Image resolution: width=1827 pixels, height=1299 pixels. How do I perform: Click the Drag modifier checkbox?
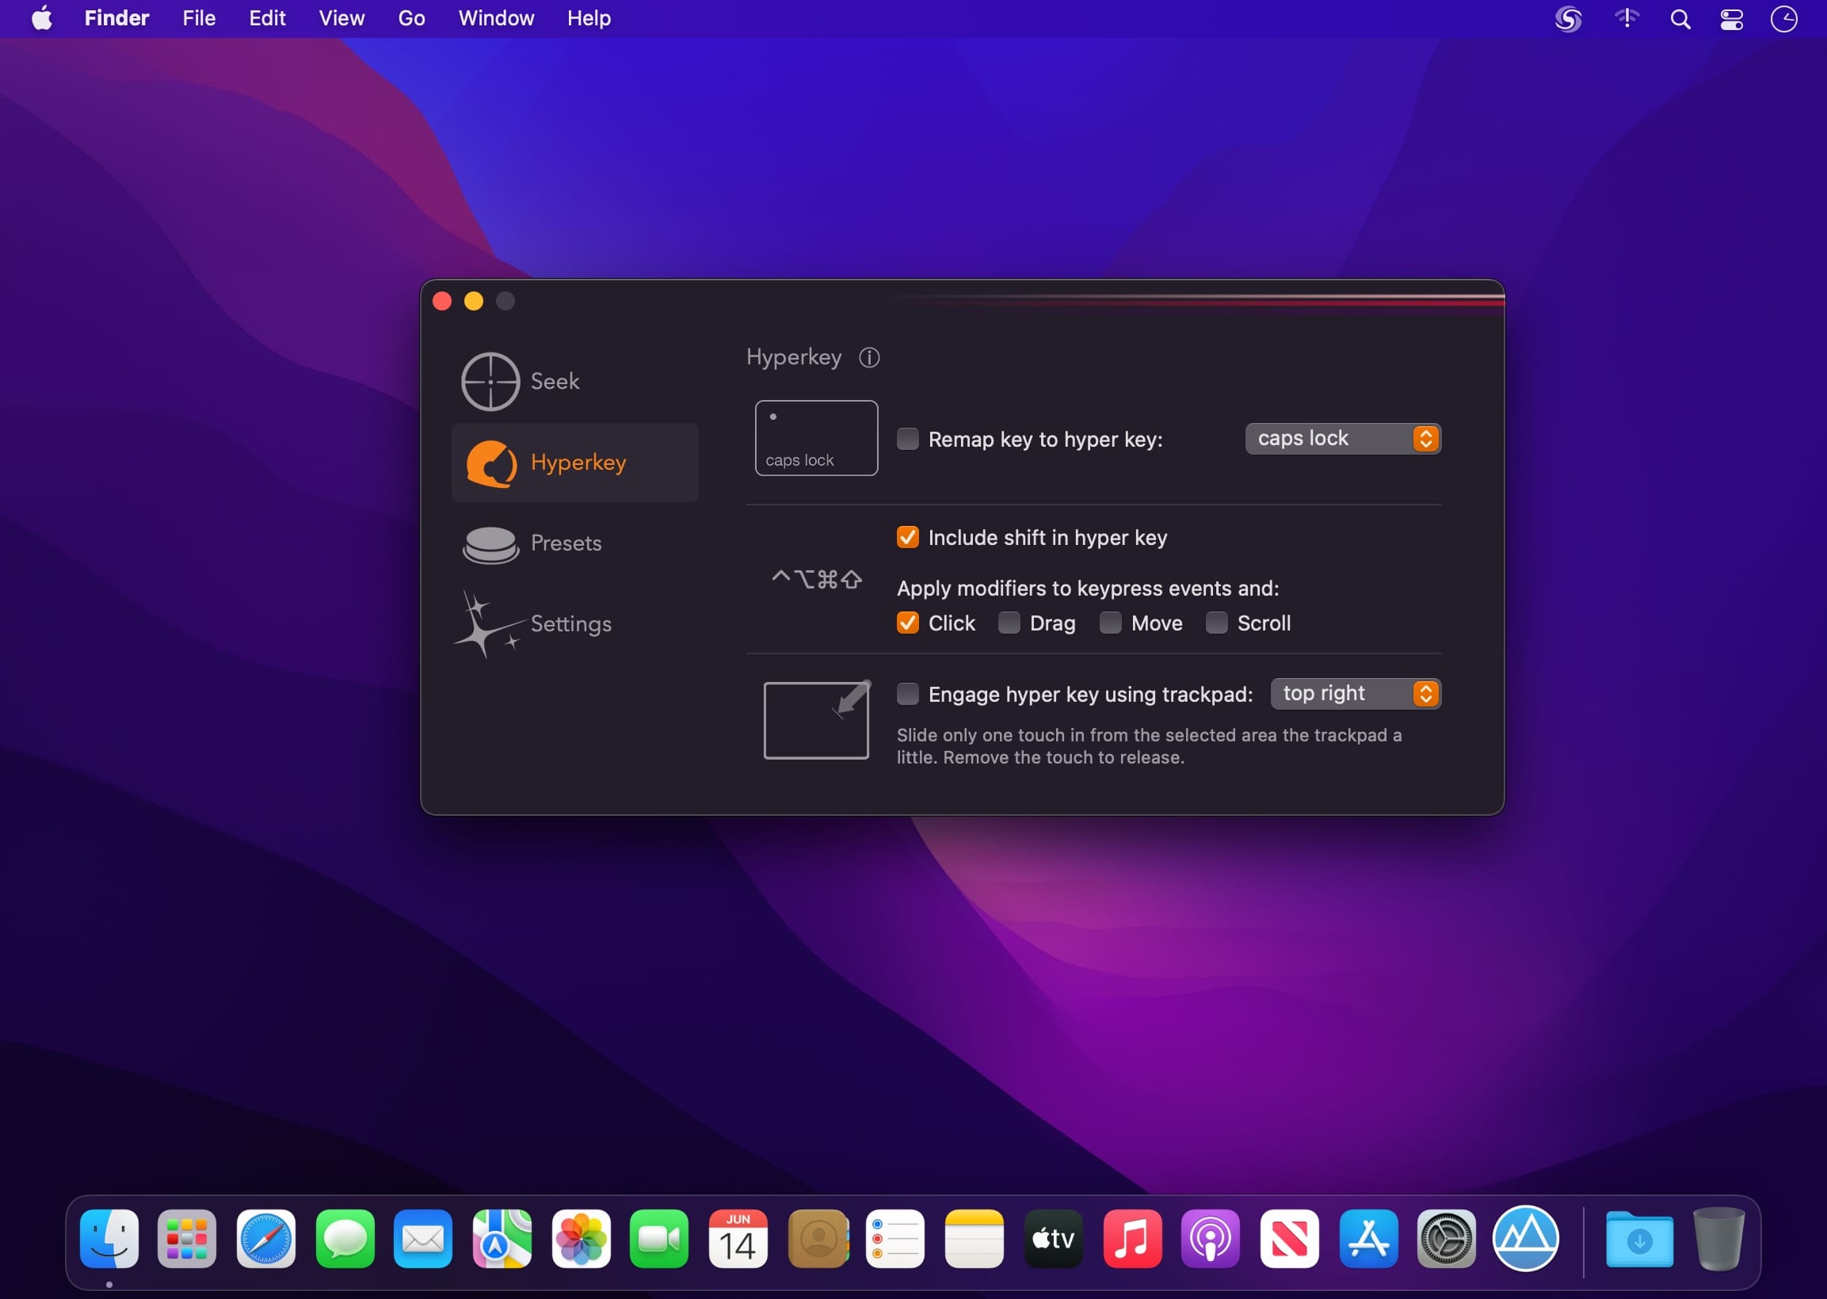click(1010, 624)
